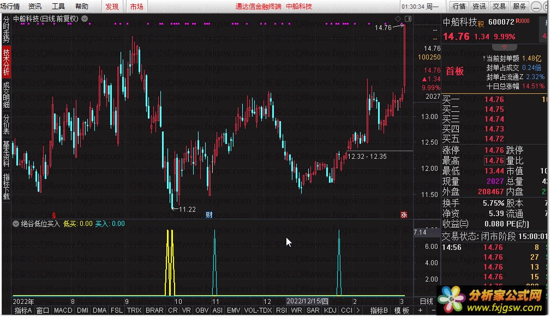Switch indicator to DMA

click(x=99, y=310)
